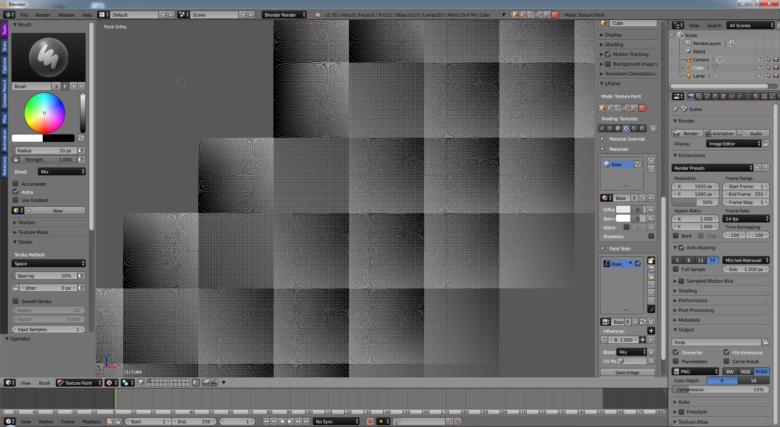Click the brush color wheel
The height and width of the screenshot is (427, 780).
[44, 113]
